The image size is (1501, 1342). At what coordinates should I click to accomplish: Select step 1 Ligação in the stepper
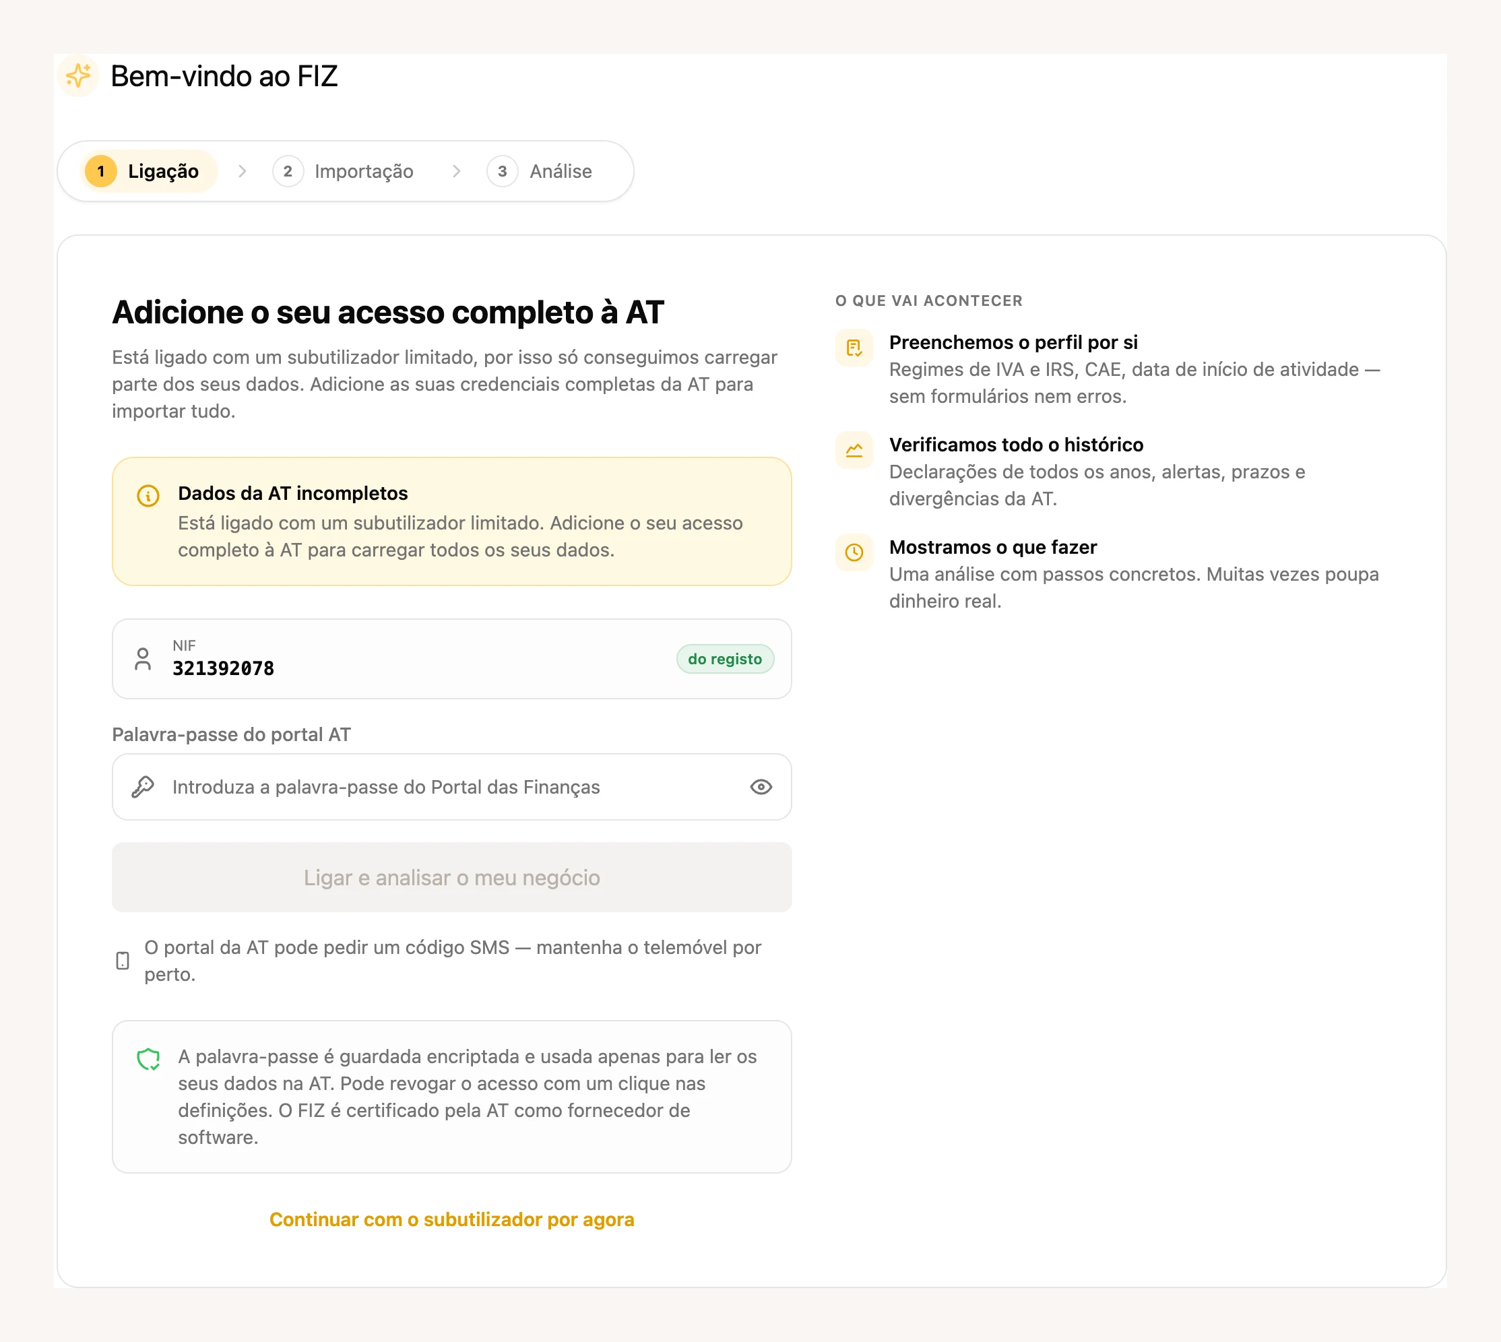pyautogui.click(x=149, y=171)
